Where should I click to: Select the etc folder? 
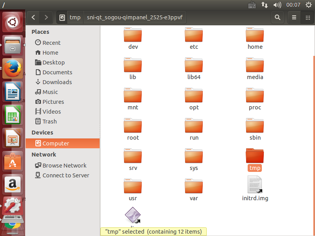click(194, 39)
